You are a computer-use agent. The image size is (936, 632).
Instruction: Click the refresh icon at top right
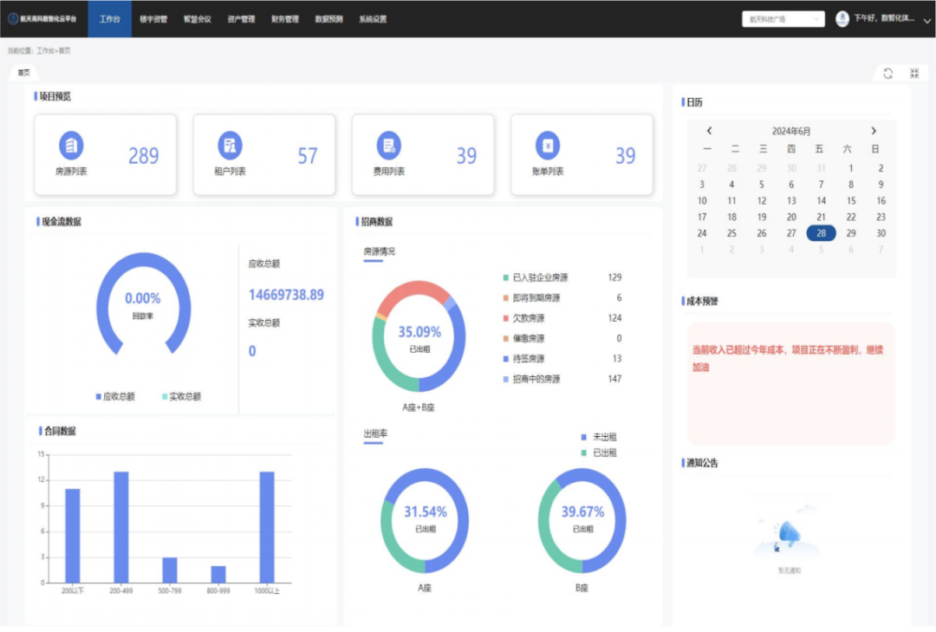tap(887, 74)
